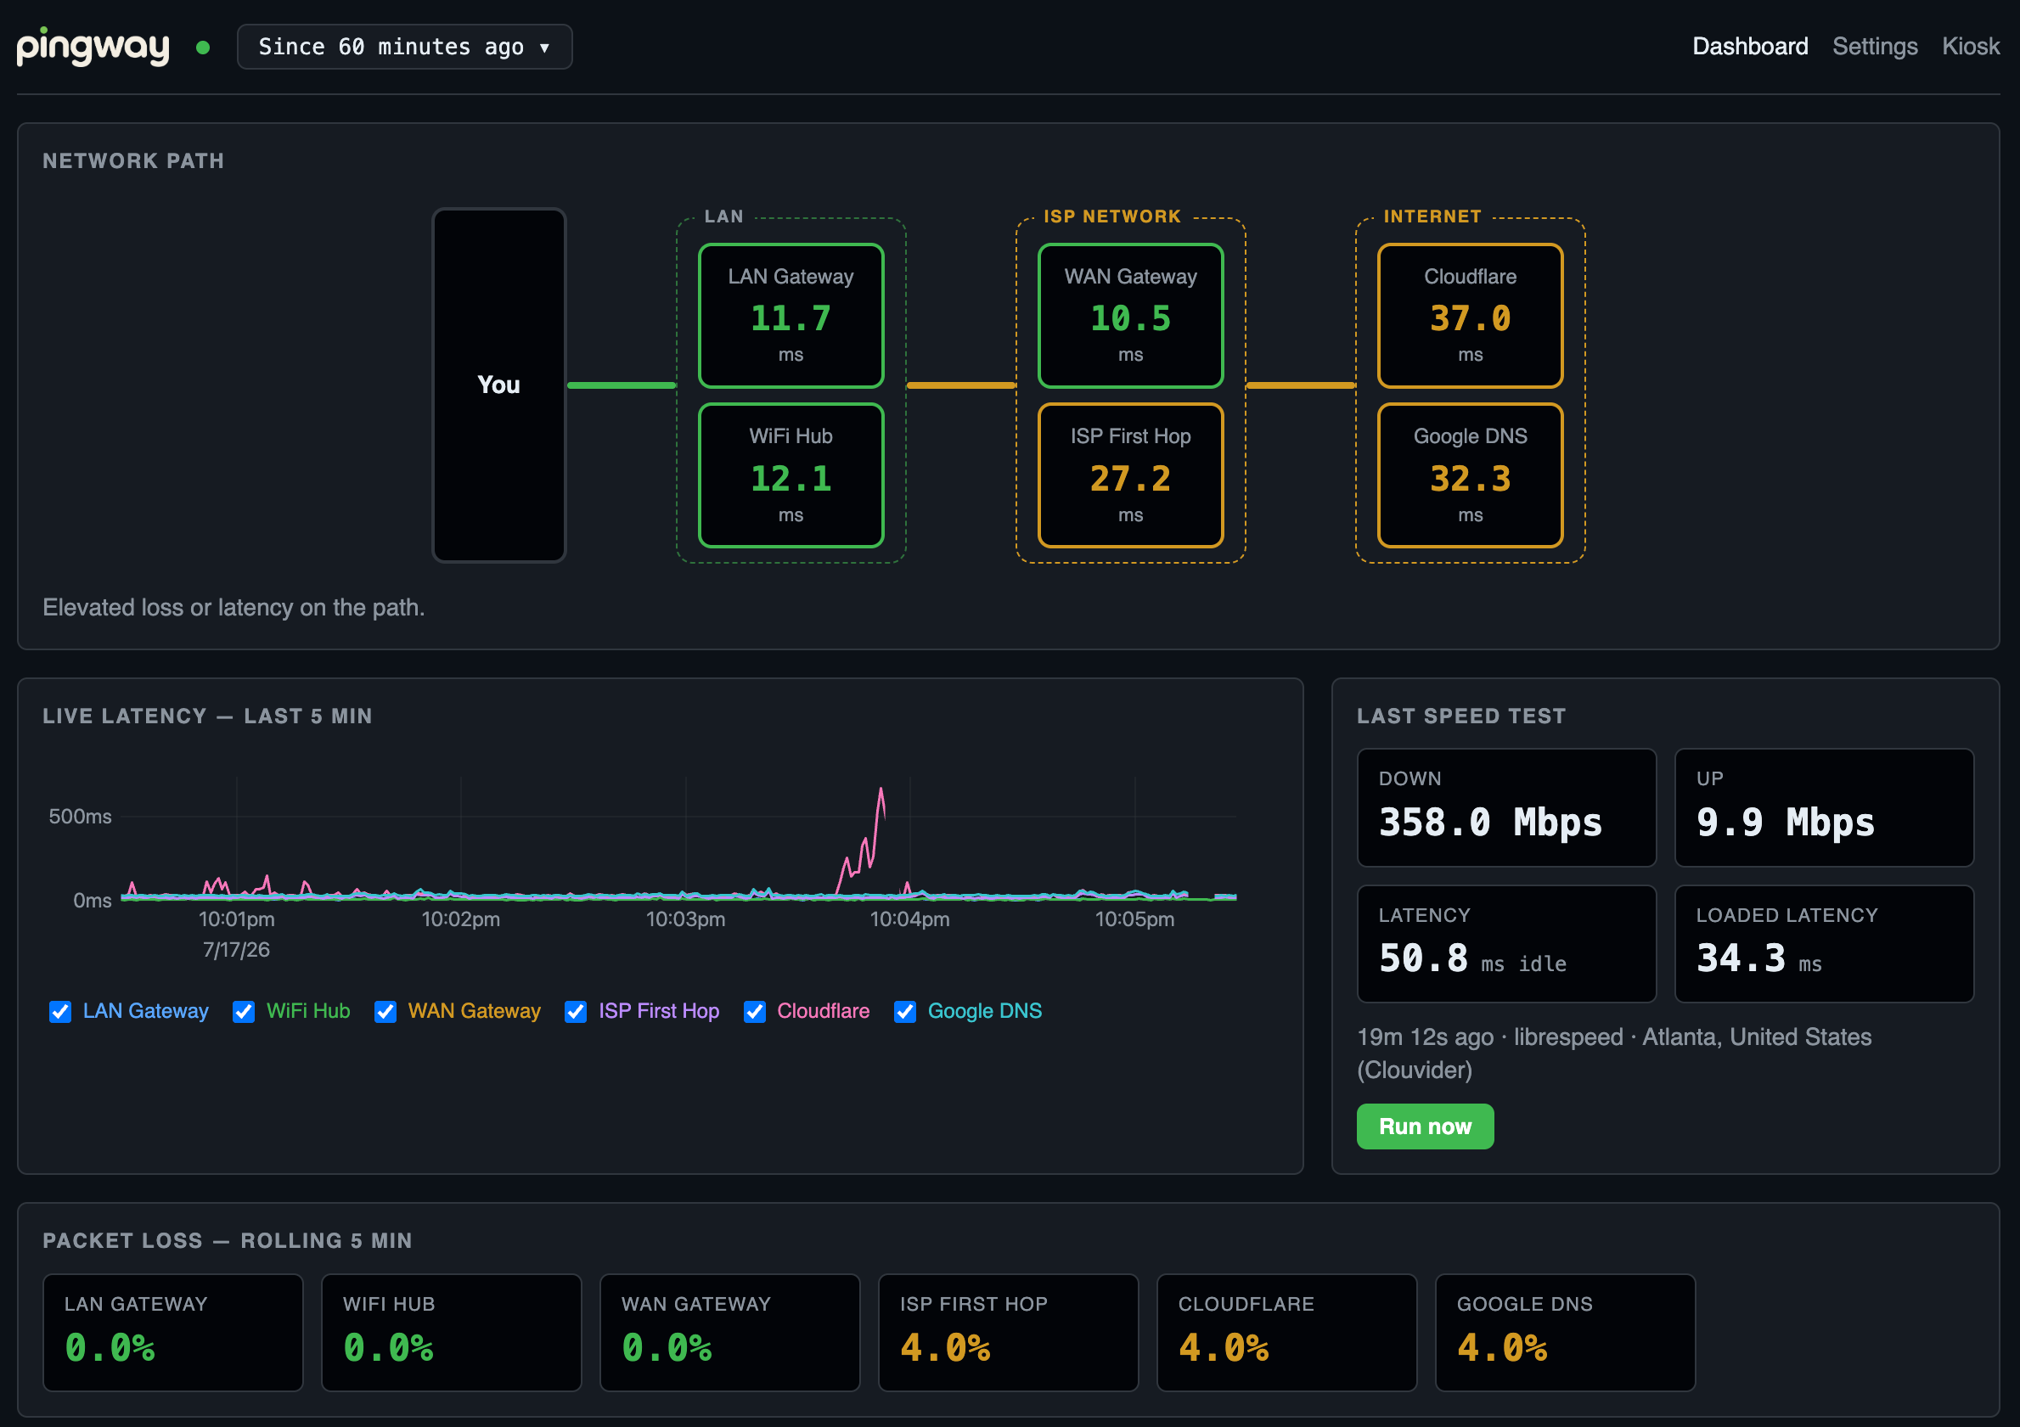Image resolution: width=2020 pixels, height=1427 pixels.
Task: Click the 10:05pm time axis label
Action: (x=1134, y=919)
